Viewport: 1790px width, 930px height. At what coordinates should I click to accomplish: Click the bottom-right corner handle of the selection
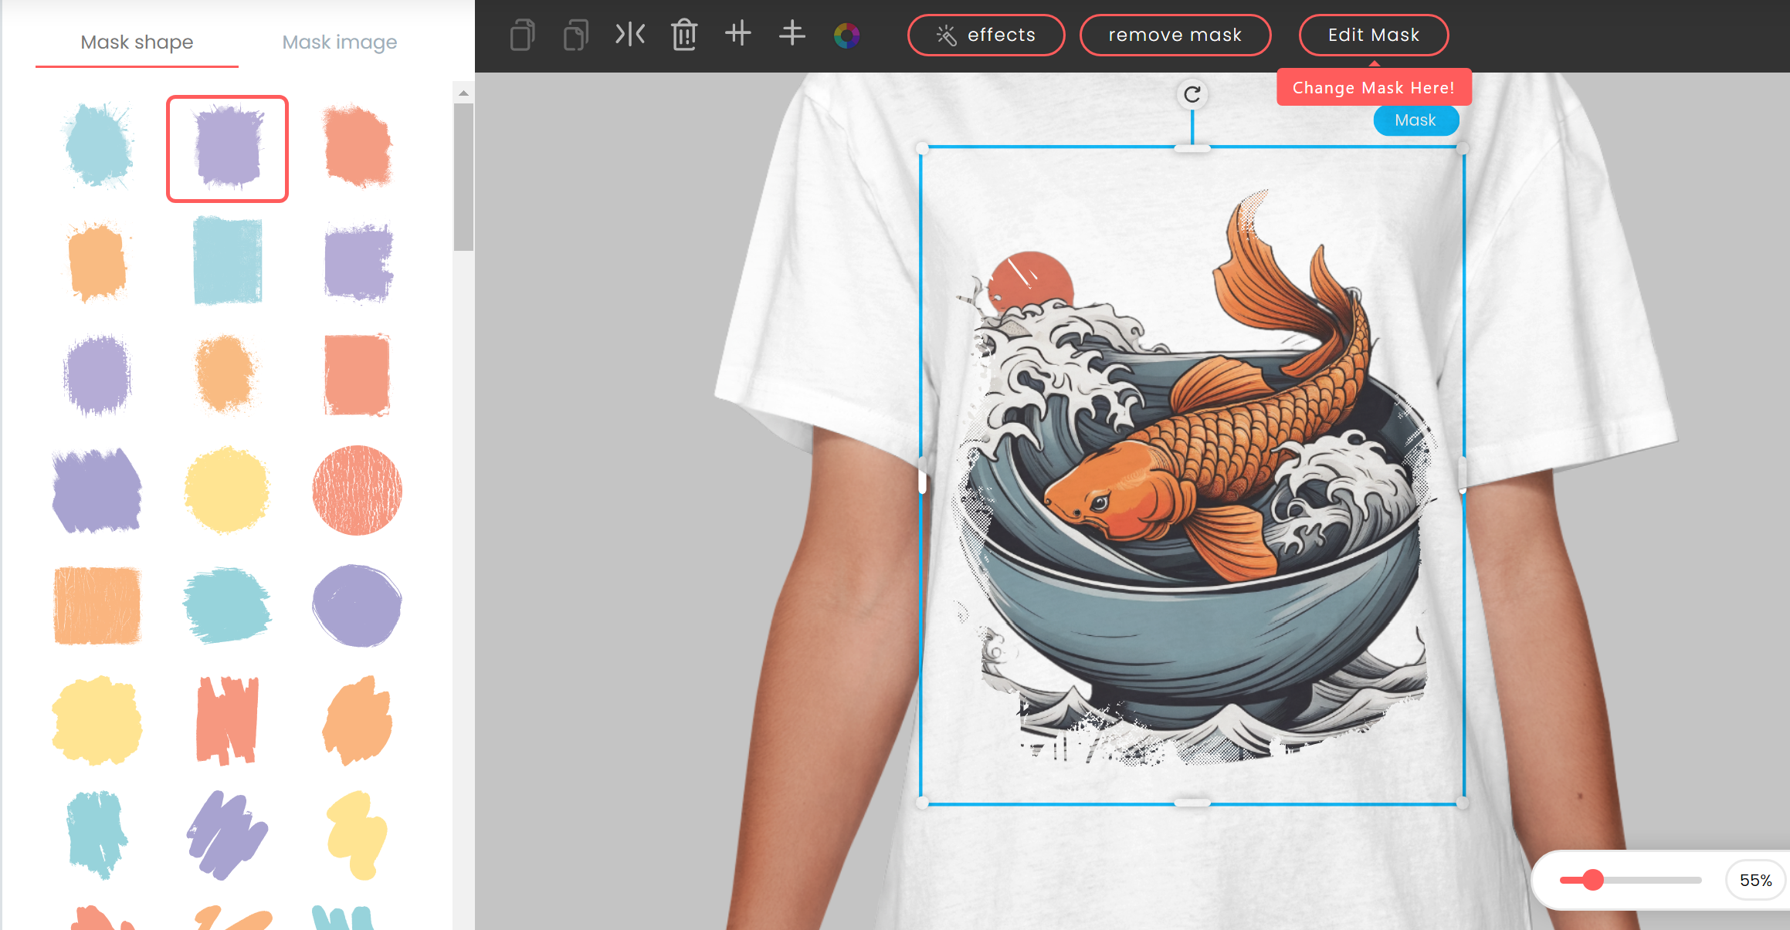pyautogui.click(x=1462, y=803)
